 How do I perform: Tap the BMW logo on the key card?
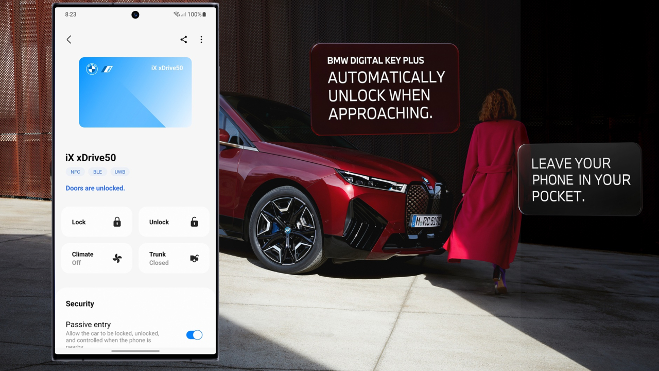tap(91, 69)
